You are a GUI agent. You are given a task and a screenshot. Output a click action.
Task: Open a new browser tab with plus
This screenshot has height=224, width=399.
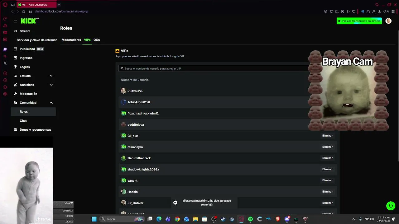[x=59, y=5]
